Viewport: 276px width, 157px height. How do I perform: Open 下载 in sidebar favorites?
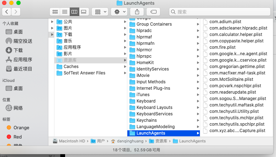[14, 51]
